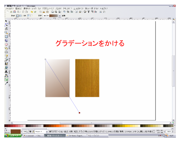Open the Layer 1 dropdown
Screen dimensions: 178x142
tap(41, 131)
